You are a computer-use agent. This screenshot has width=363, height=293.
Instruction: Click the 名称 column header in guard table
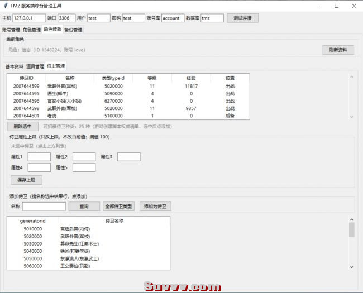70,78
